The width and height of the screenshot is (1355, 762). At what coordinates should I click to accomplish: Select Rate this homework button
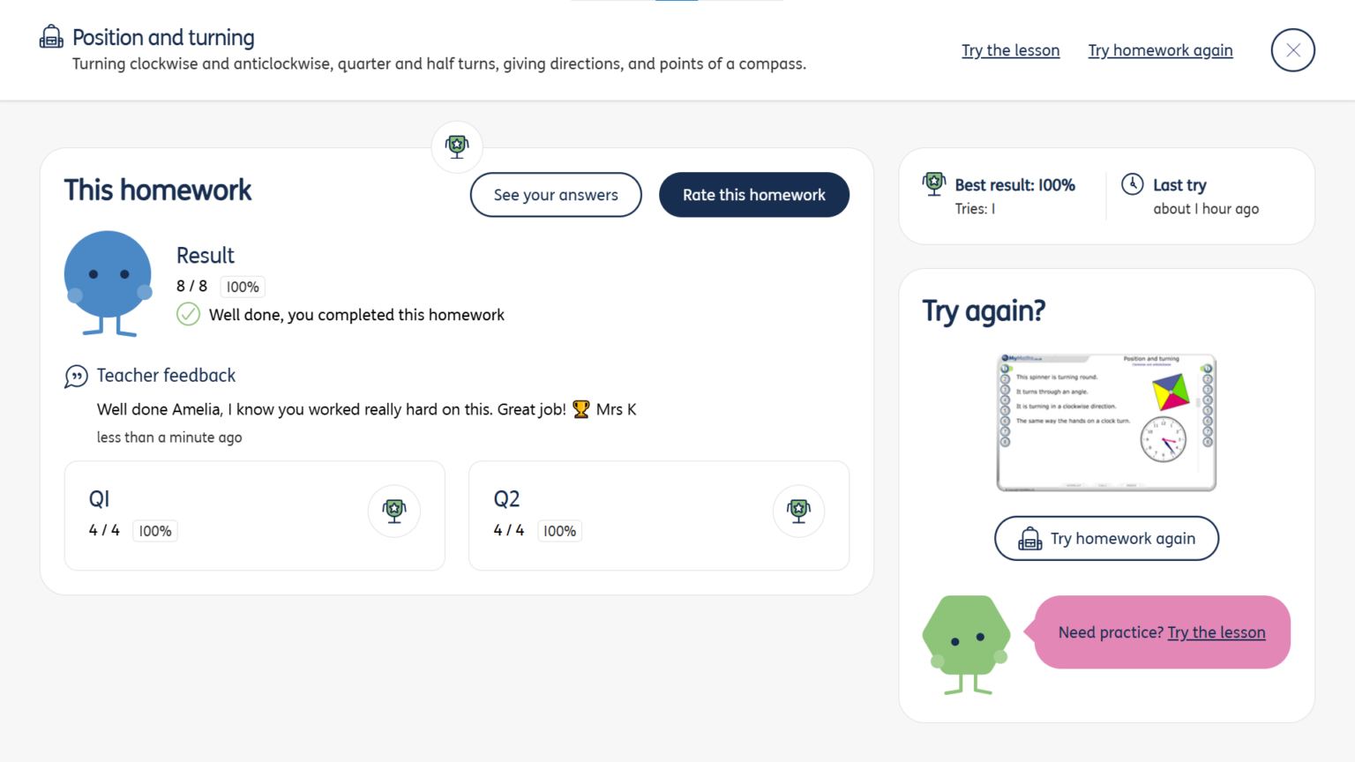pos(754,195)
